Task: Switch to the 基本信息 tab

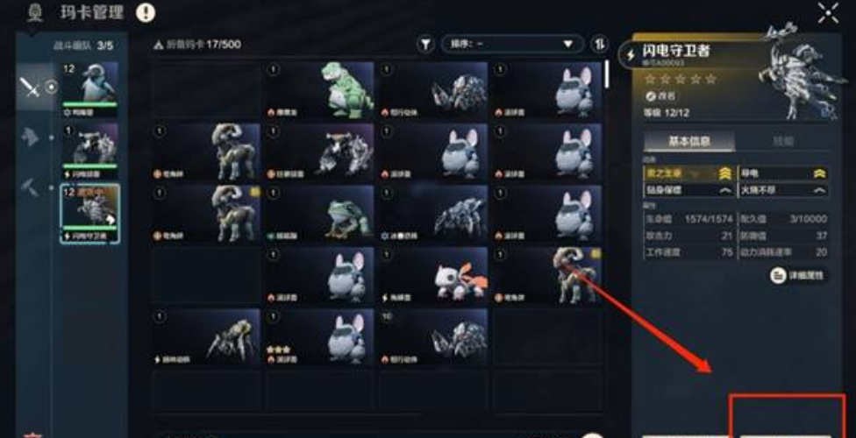Action: [689, 141]
